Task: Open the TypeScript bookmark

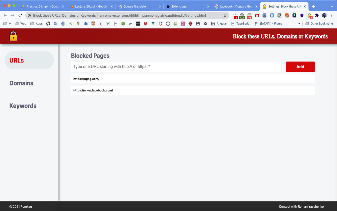Action: [x=240, y=23]
